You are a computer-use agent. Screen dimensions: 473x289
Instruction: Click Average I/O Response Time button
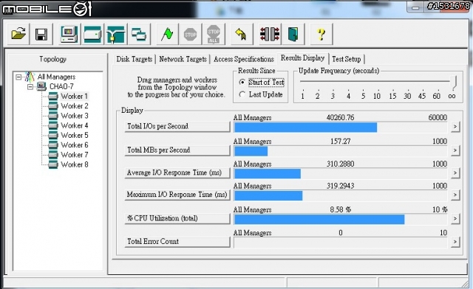[x=177, y=173]
